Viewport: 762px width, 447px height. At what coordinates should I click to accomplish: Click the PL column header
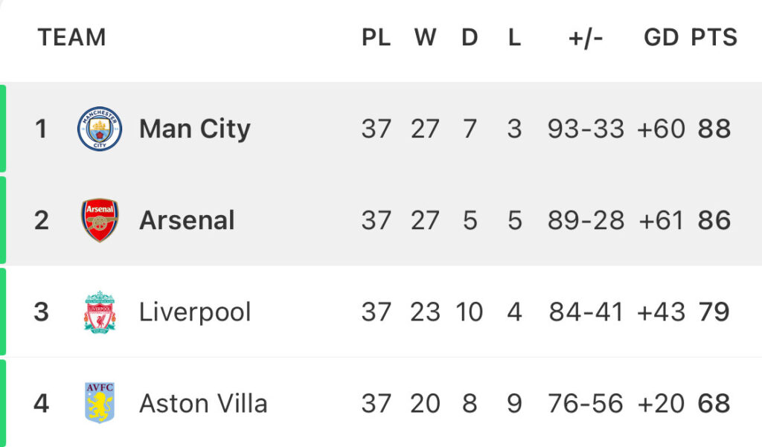click(x=376, y=37)
